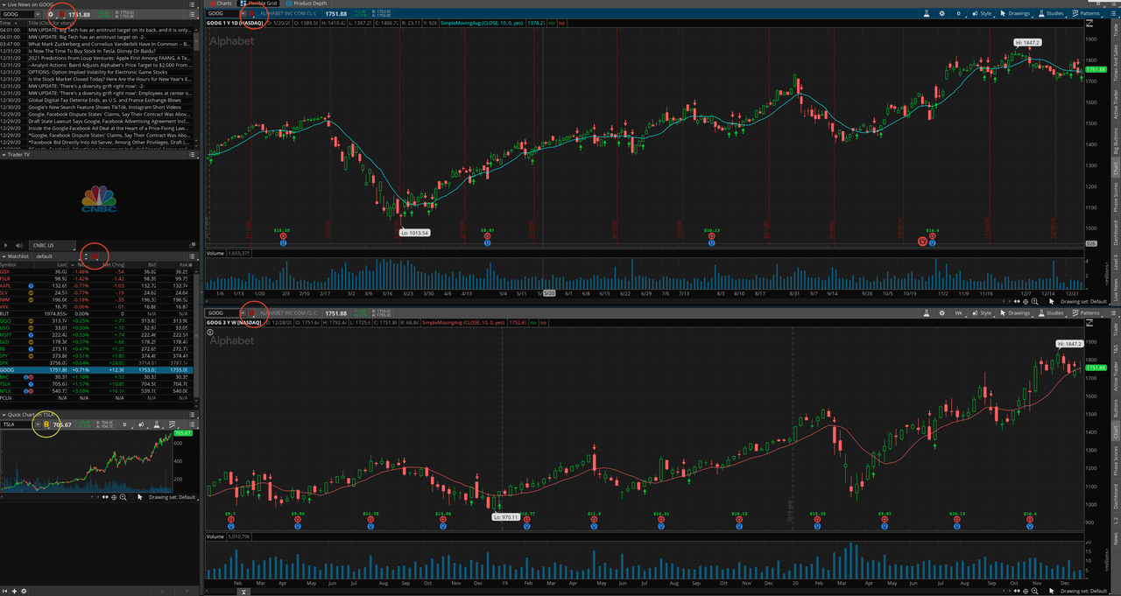
Task: Toggle Big Buttons side tab on upper chart
Action: (1116, 141)
